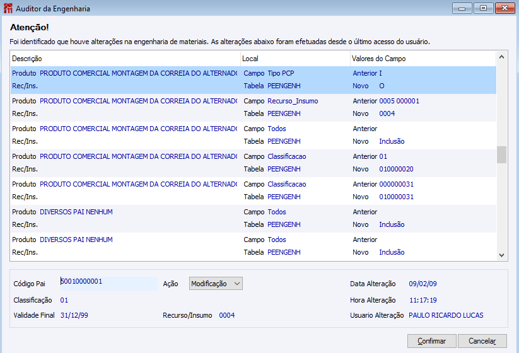Select the row with value 010000020
This screenshot has height=353, width=519.
[x=254, y=163]
